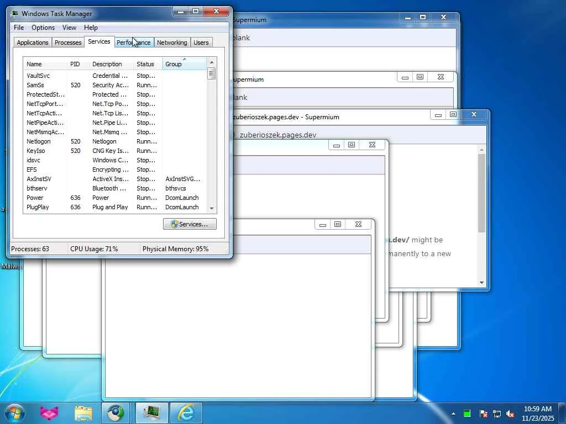This screenshot has height=424, width=566.
Task: Sort services by Group column header
Action: [x=185, y=64]
